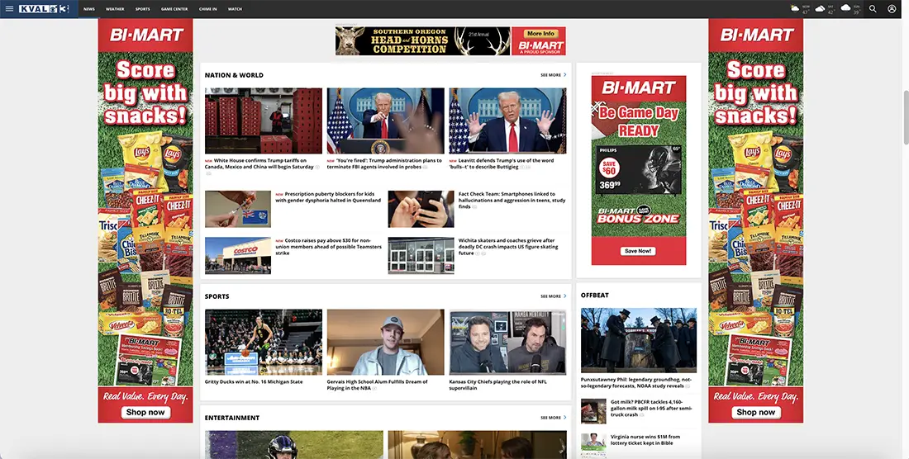
Task: Expand See More for Entertainment section
Action: (x=554, y=418)
